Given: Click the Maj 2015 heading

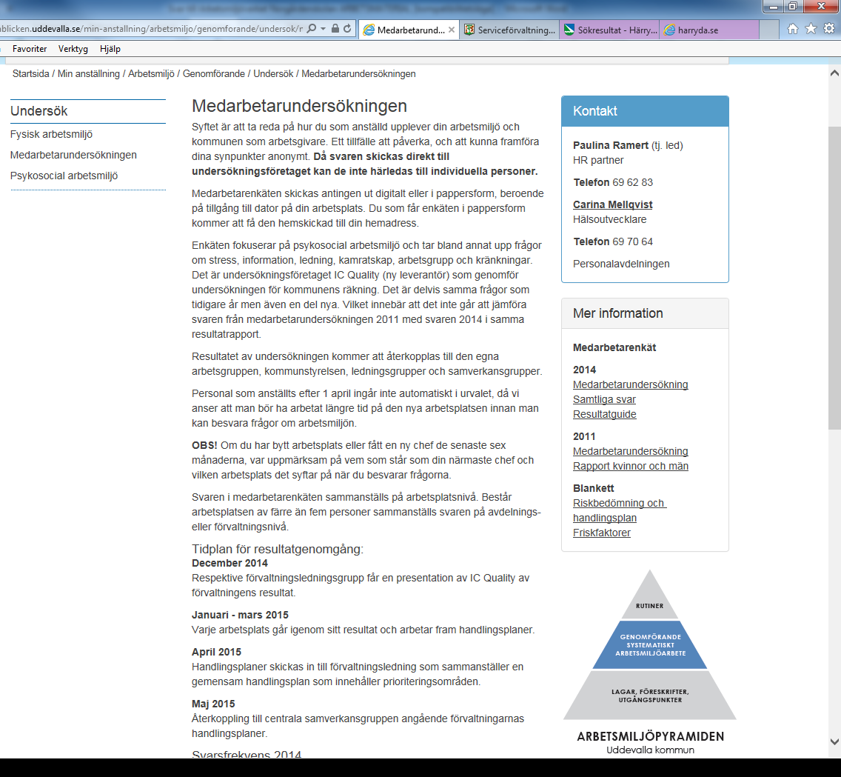Looking at the screenshot, I should click(x=213, y=704).
